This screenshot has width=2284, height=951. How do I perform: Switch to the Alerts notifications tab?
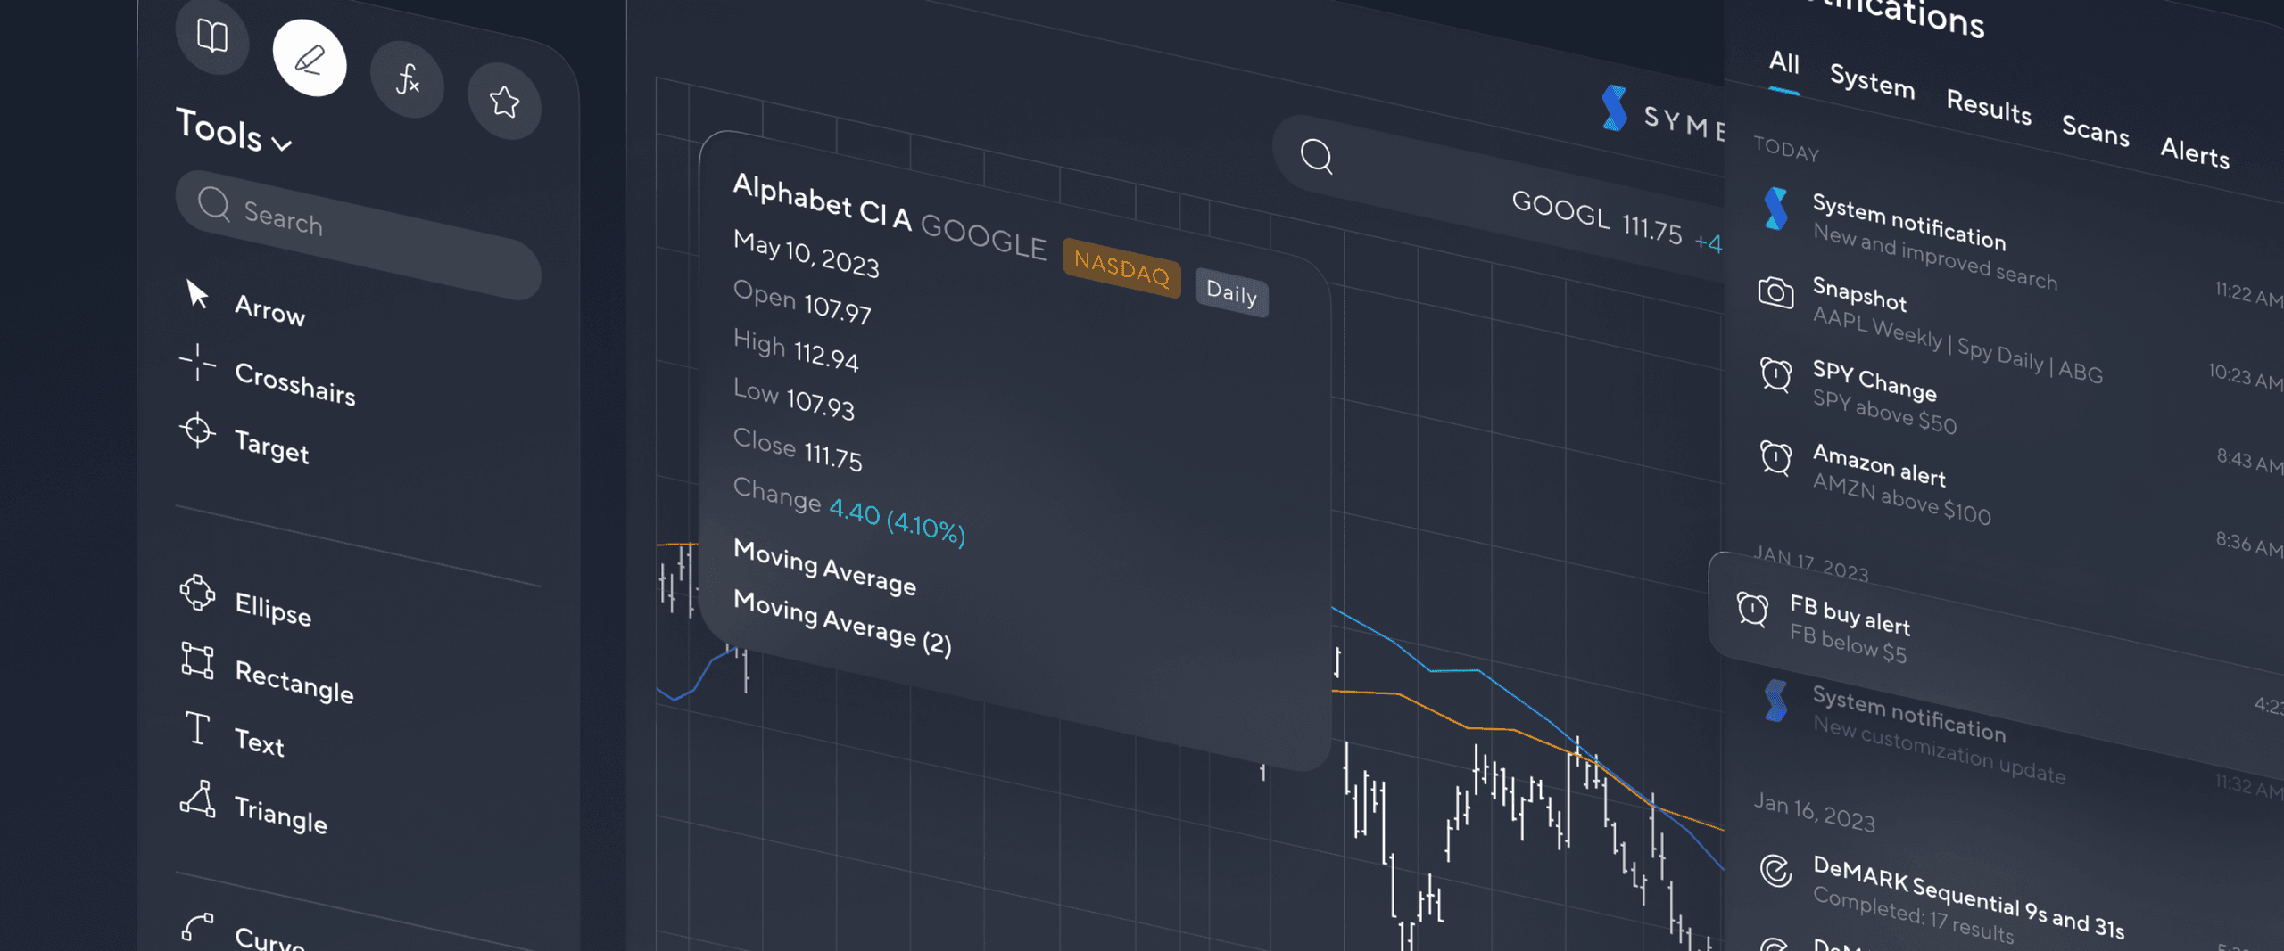[x=2195, y=152]
